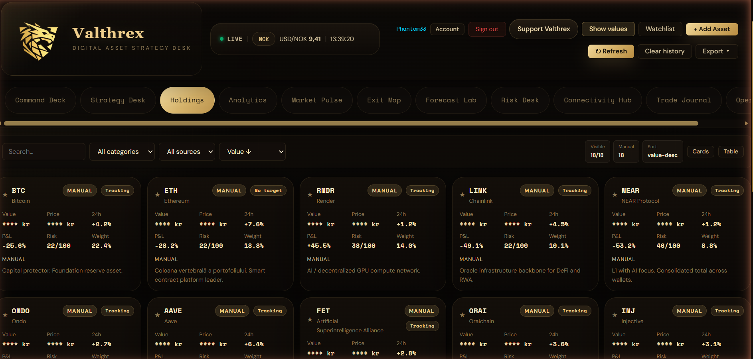Star the RNDR Render card

(x=310, y=195)
